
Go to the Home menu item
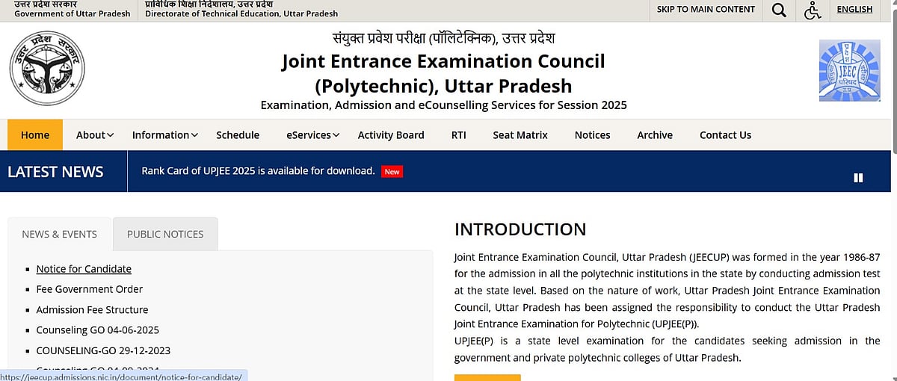click(35, 134)
